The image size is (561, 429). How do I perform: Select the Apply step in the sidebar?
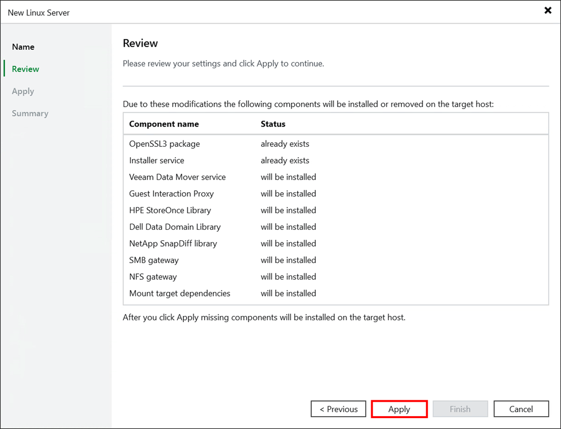click(x=23, y=91)
